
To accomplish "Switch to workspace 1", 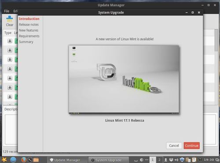I will [x=153, y=160].
